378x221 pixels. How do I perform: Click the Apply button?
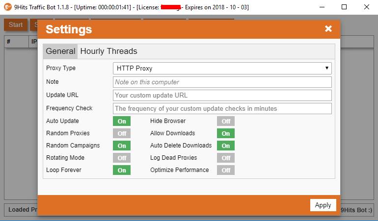coord(323,205)
